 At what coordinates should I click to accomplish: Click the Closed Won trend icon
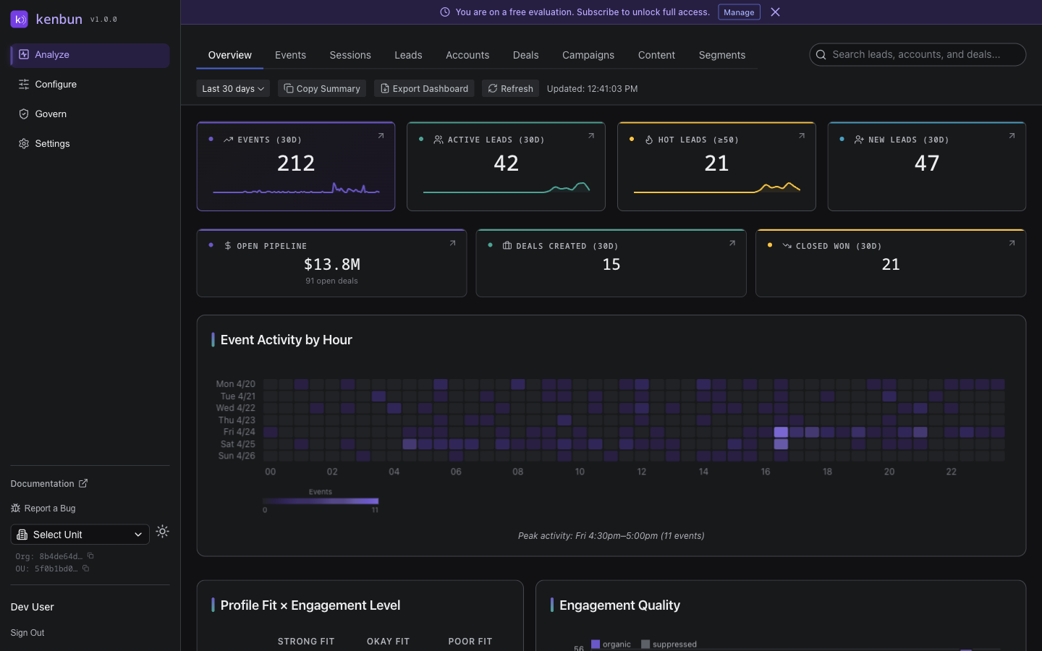click(787, 246)
